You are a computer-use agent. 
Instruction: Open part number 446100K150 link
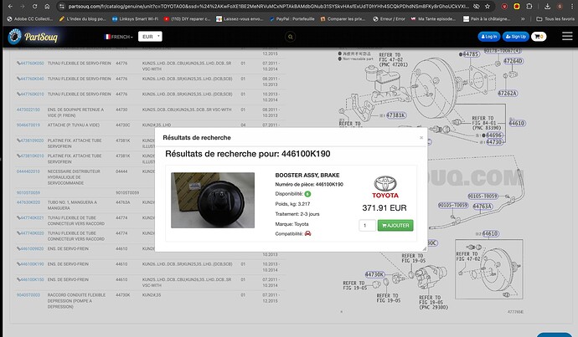30,279
